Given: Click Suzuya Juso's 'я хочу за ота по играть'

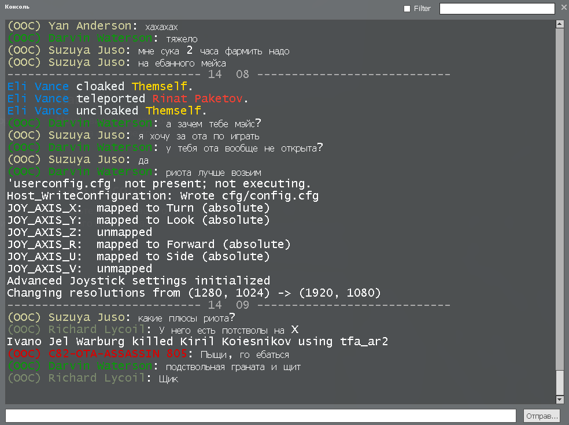Looking at the screenshot, I should click(x=134, y=135).
